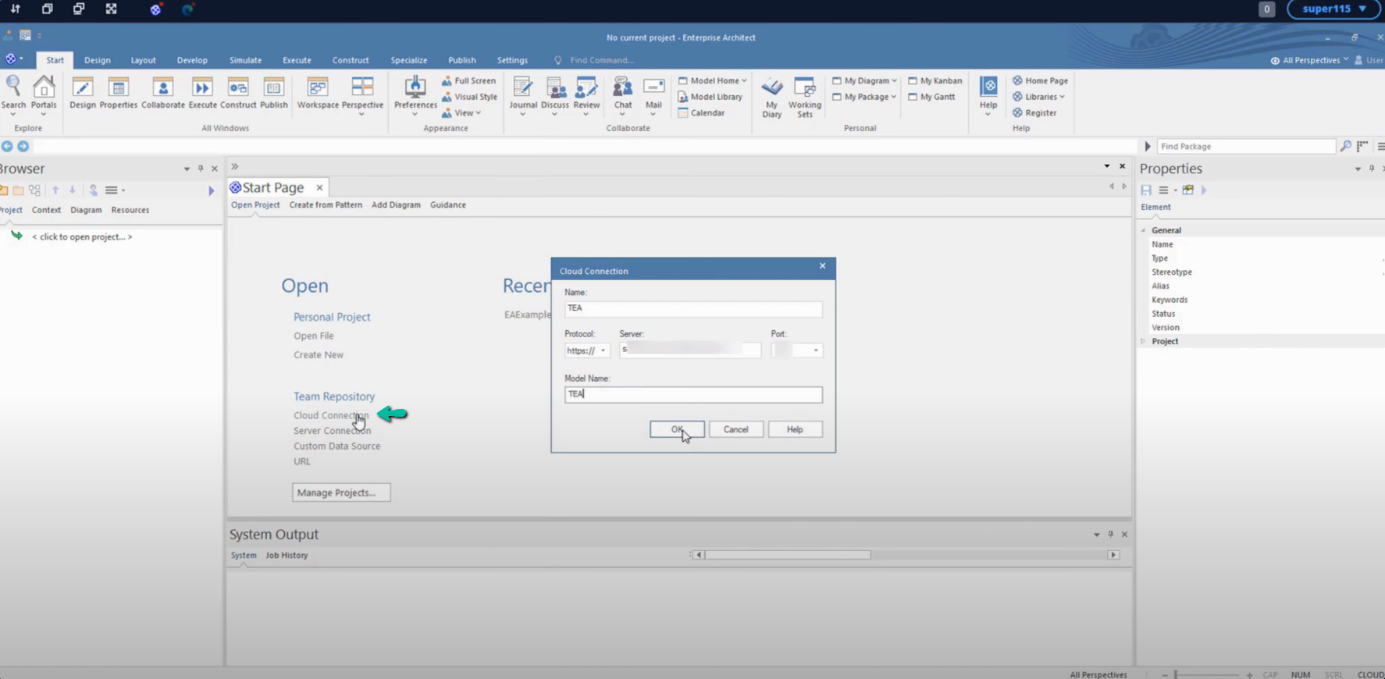Click the click to open project row
Viewport: 1385px width, 679px height.
pos(82,236)
